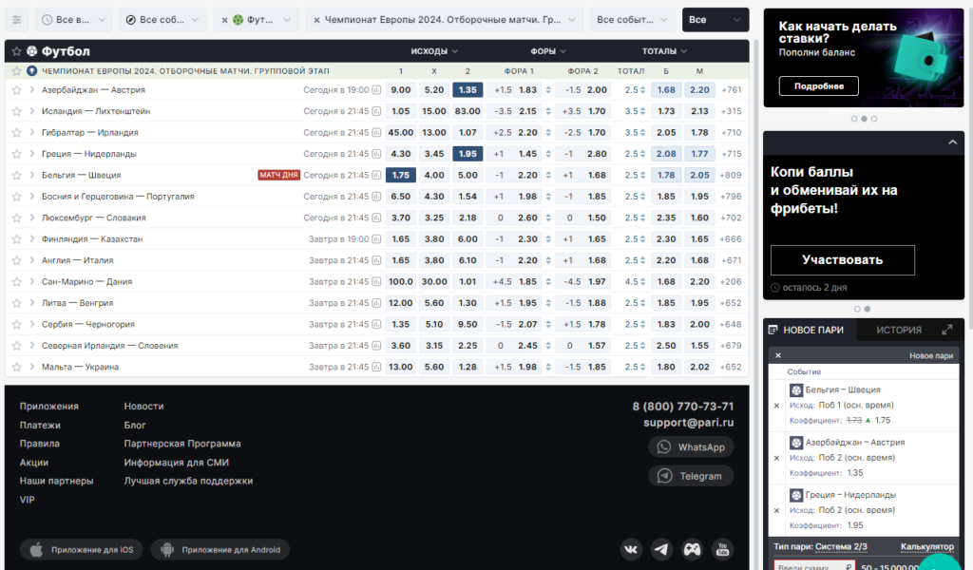Open statistics icon for Северная Ирландия — Словения
The height and width of the screenshot is (570, 973).
coord(376,346)
